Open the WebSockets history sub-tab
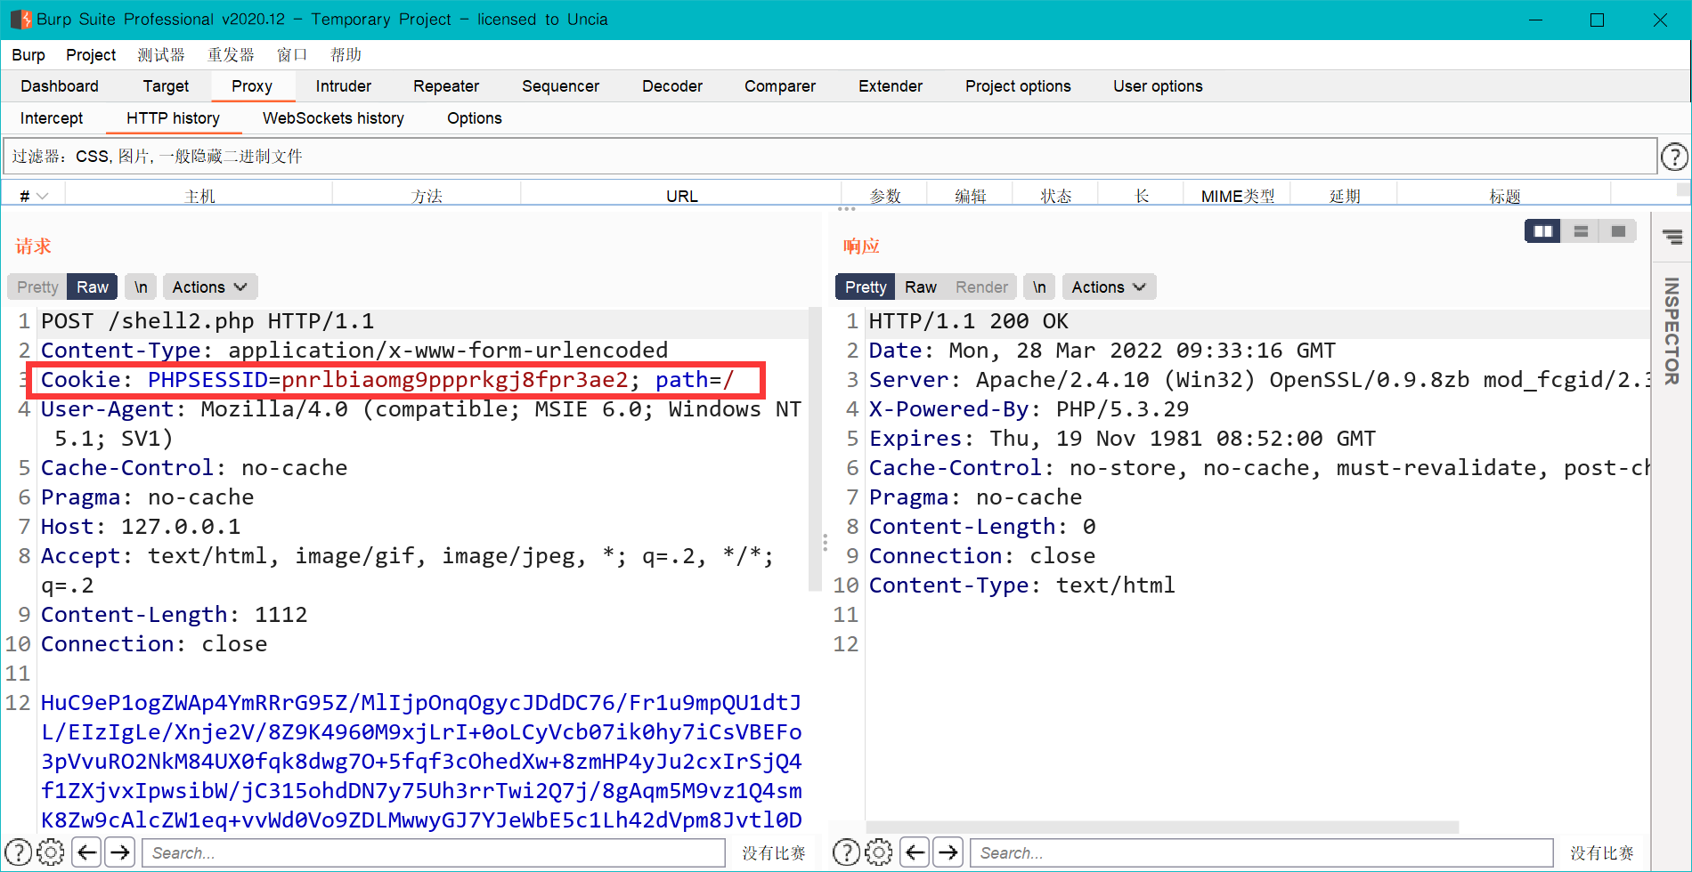 click(333, 118)
